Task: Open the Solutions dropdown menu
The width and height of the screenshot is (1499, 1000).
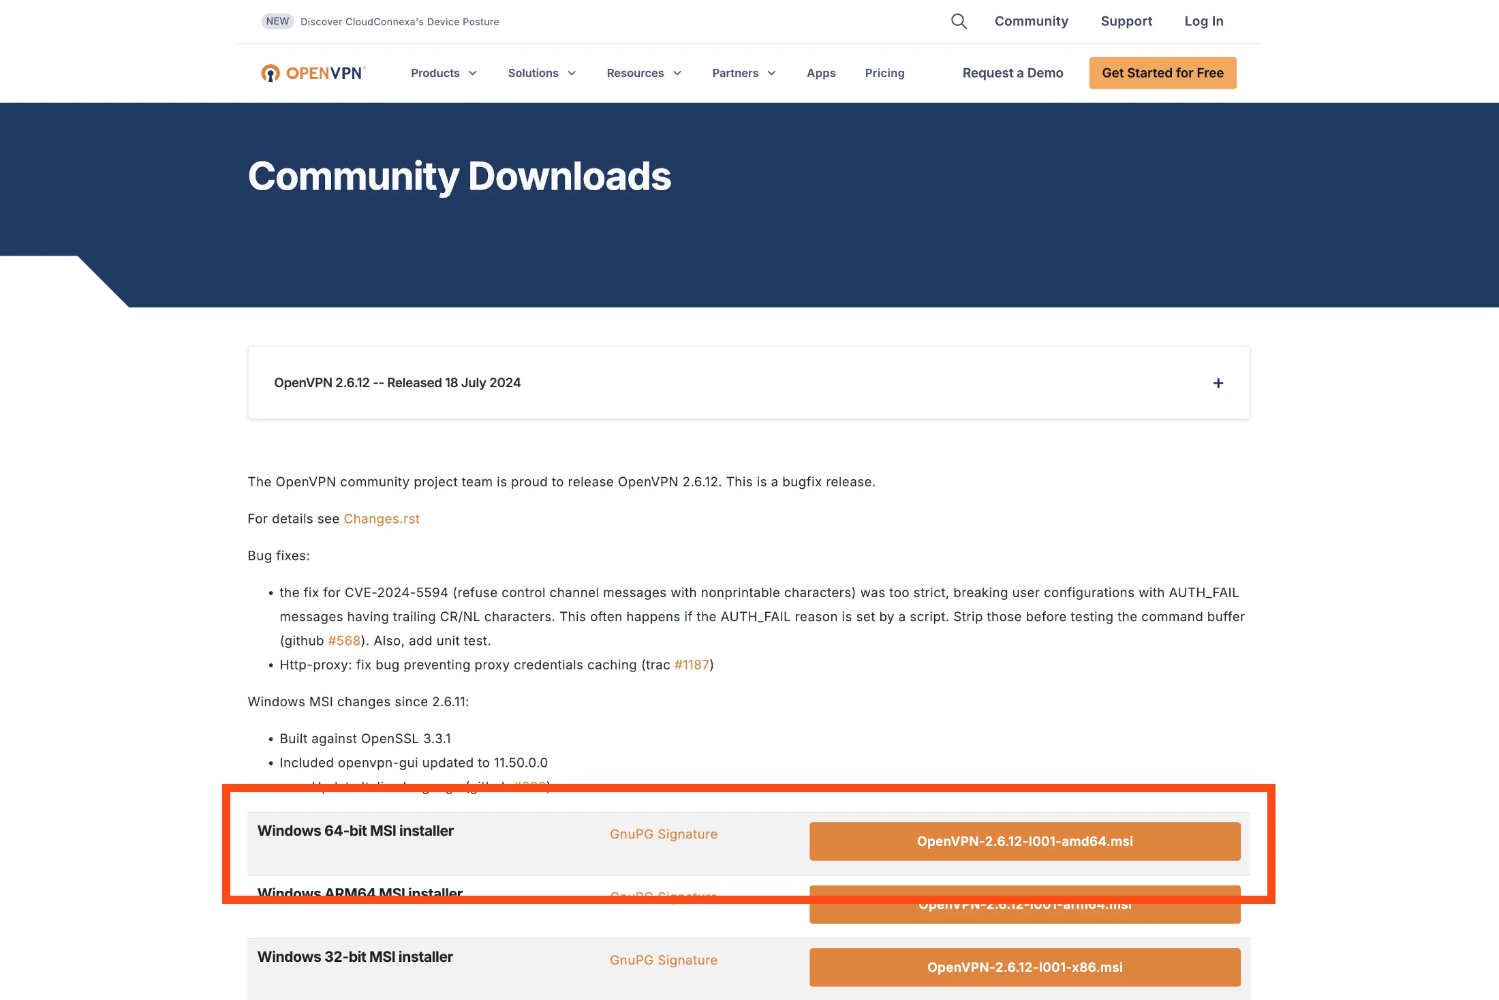Action: click(542, 73)
